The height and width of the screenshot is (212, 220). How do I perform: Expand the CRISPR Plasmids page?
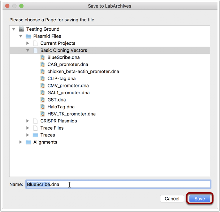pos(28,121)
